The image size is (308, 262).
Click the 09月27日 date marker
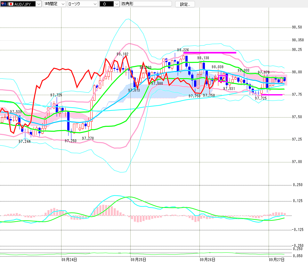(276, 259)
